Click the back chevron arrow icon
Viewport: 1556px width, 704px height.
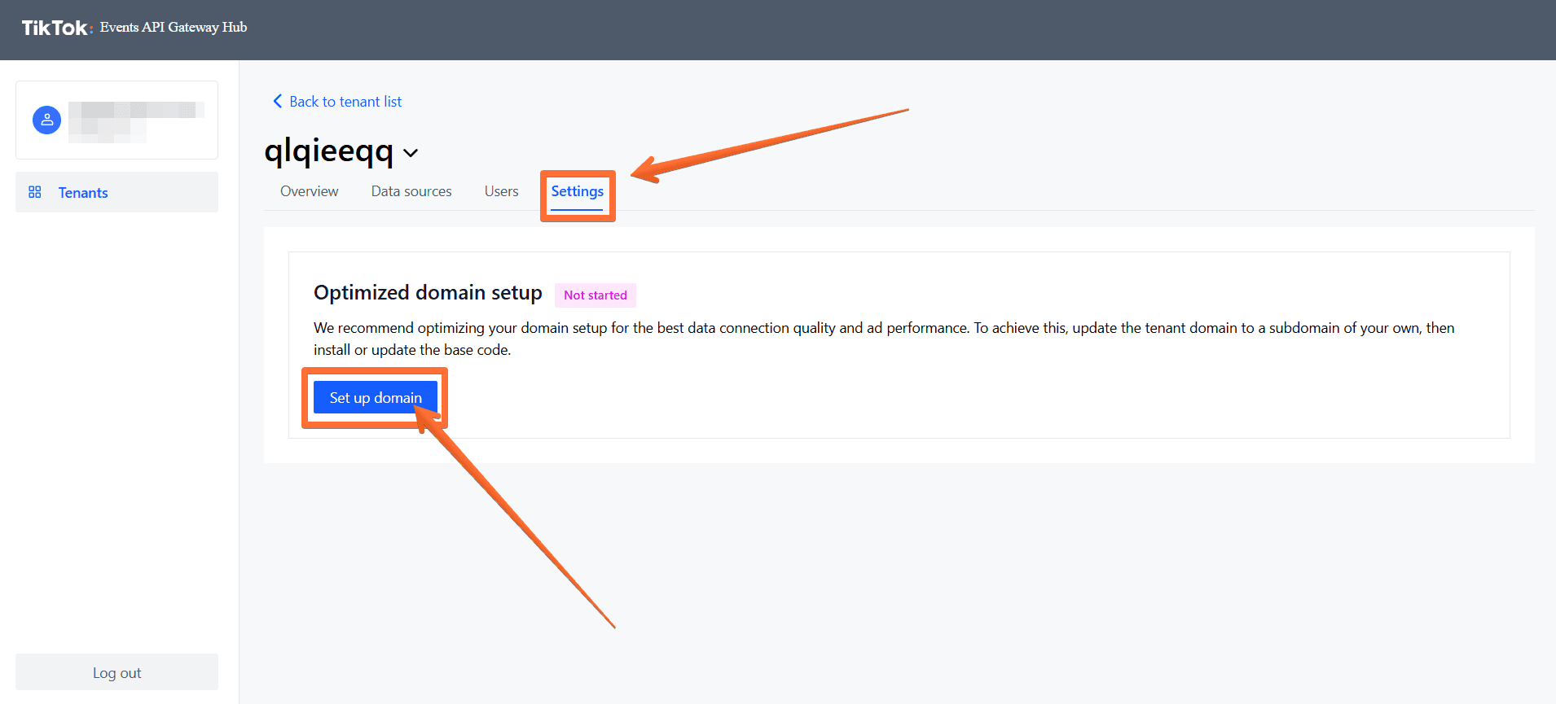click(x=277, y=101)
